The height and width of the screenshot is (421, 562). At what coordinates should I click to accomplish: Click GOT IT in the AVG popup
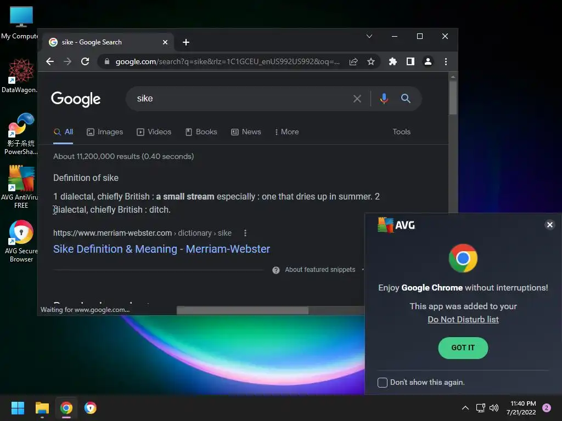point(463,348)
